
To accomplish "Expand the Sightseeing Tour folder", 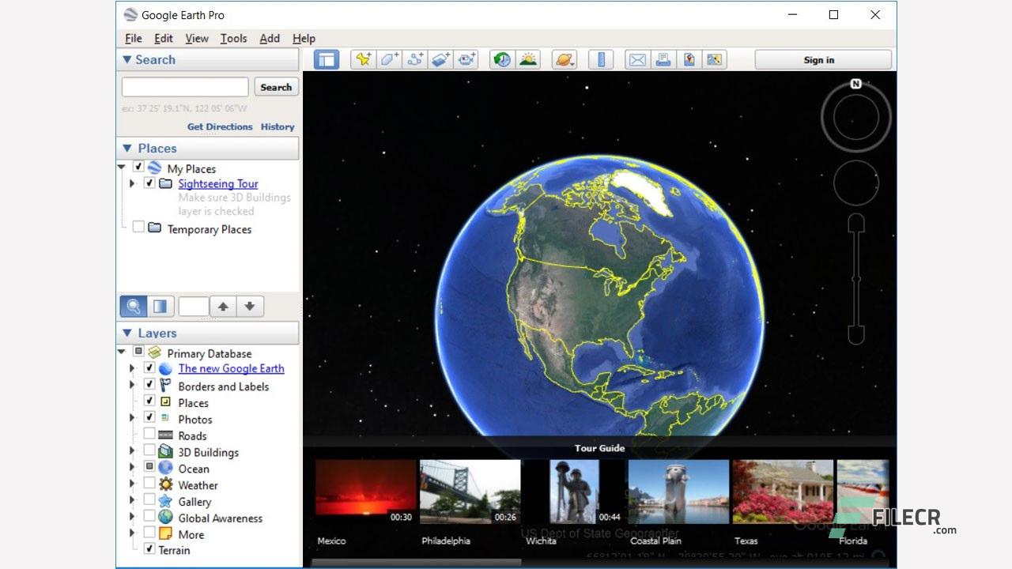I will pos(133,183).
